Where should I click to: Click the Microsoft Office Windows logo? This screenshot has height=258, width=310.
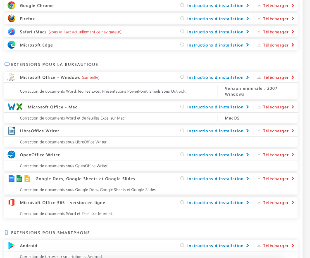[11, 77]
